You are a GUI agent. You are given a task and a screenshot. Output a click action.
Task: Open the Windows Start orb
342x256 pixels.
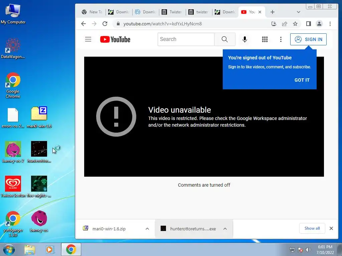point(9,249)
